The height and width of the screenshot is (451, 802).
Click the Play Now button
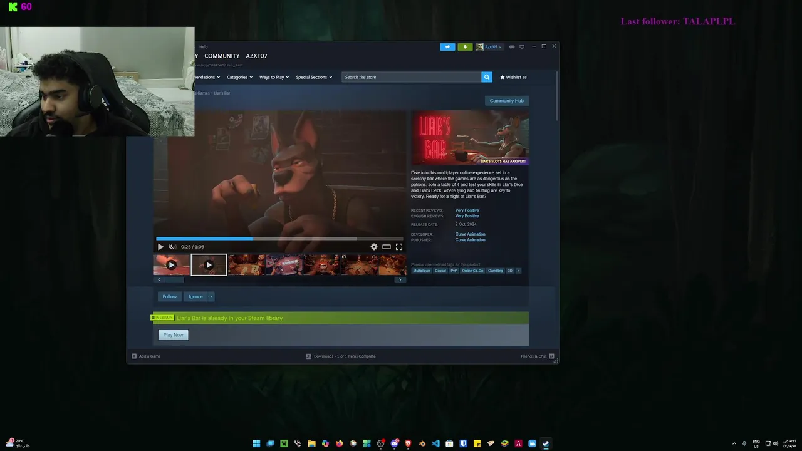tap(173, 335)
